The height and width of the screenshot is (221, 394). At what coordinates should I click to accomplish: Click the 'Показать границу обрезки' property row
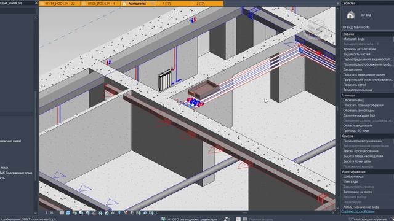coord(368,105)
